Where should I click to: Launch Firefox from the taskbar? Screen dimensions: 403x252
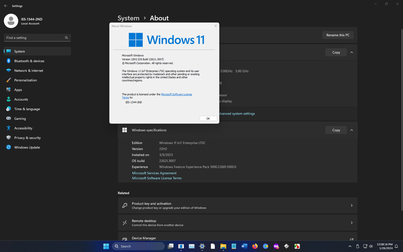point(255,246)
